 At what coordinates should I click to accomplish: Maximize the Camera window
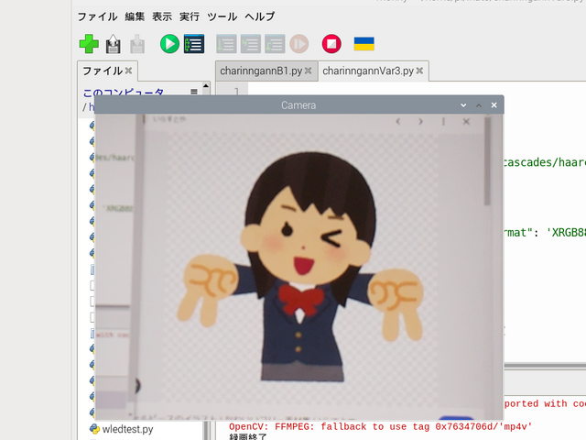coord(479,105)
